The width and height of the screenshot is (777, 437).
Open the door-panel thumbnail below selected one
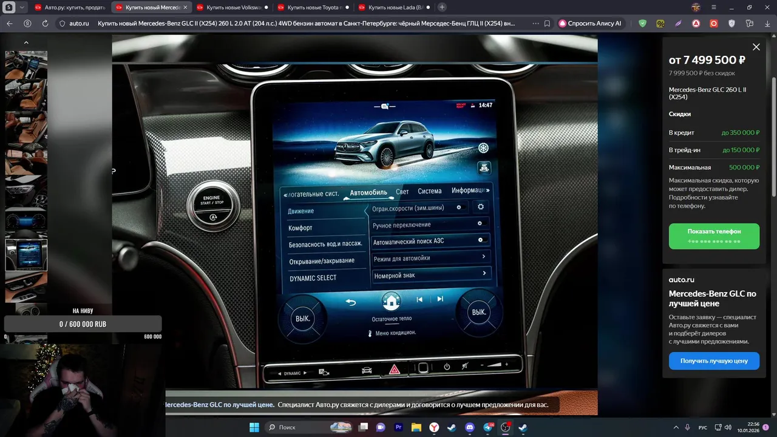(x=26, y=286)
